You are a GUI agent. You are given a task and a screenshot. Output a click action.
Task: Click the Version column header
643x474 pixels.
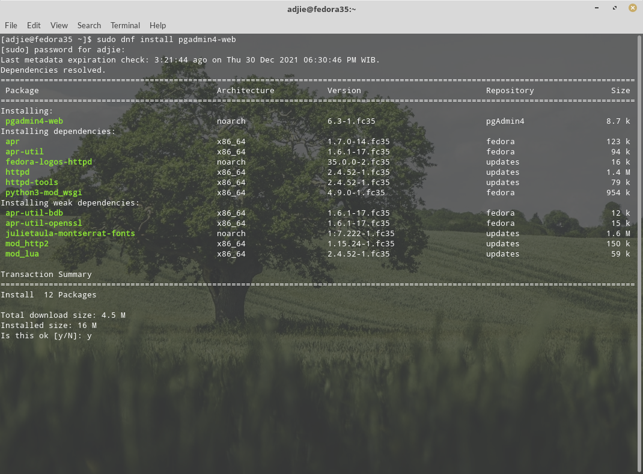tap(344, 91)
